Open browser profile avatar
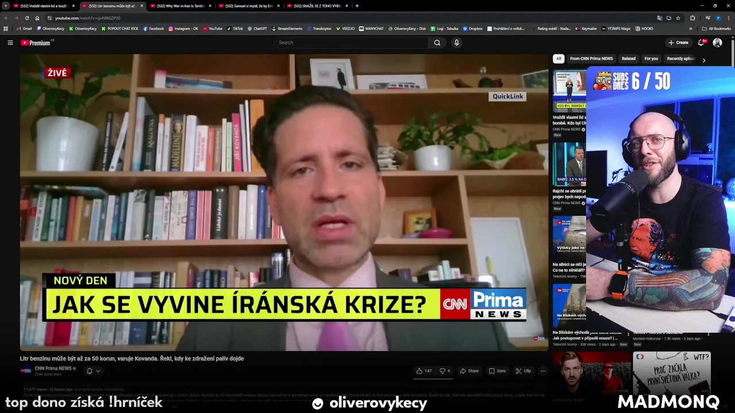This screenshot has width=735, height=413. point(718,18)
